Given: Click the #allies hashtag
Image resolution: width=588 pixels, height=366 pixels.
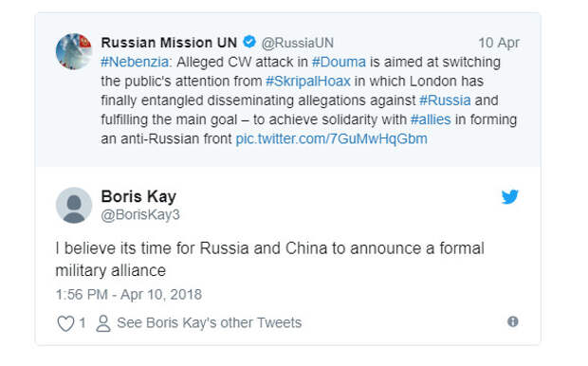Looking at the screenshot, I should 431,119.
